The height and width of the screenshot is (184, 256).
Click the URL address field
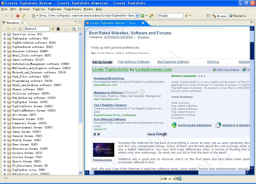pyautogui.click(x=87, y=16)
